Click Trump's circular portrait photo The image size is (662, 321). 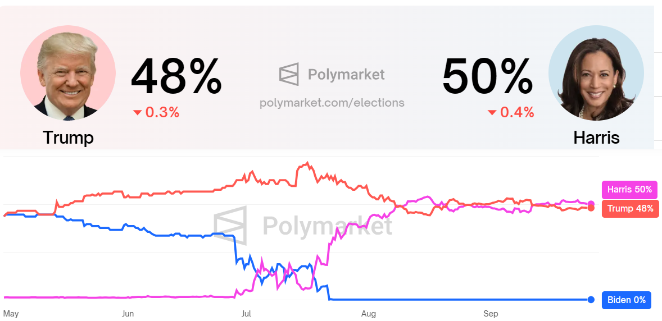pyautogui.click(x=68, y=73)
